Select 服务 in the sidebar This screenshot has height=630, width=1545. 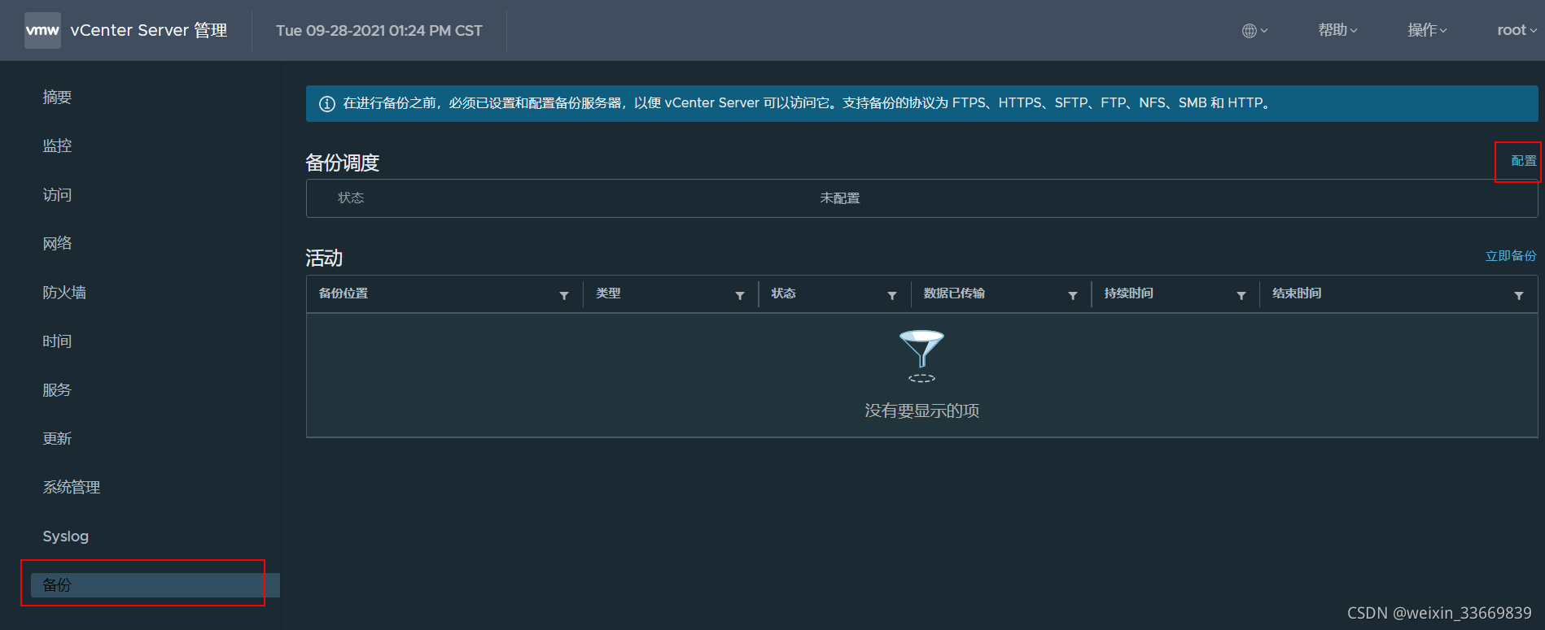[57, 389]
